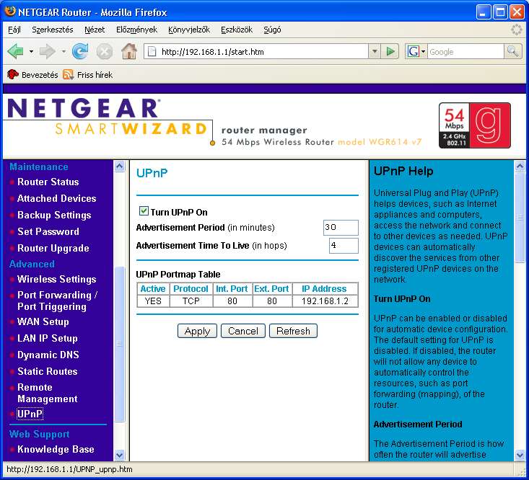Minimize the Firefox window

[484, 12]
